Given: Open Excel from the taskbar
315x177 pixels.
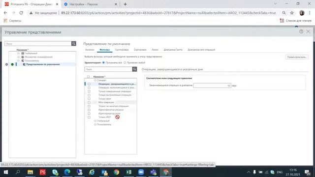Looking at the screenshot, I should click(129, 172).
